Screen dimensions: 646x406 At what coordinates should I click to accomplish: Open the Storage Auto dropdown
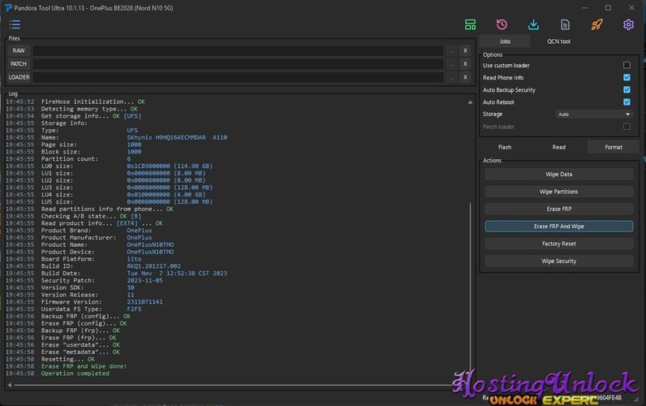(x=594, y=114)
